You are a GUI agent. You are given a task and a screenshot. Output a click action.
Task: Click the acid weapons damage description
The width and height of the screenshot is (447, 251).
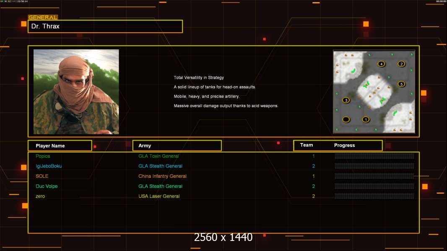tap(226, 106)
